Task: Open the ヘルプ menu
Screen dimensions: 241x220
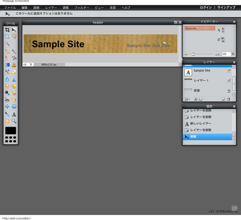Action: click(x=126, y=8)
